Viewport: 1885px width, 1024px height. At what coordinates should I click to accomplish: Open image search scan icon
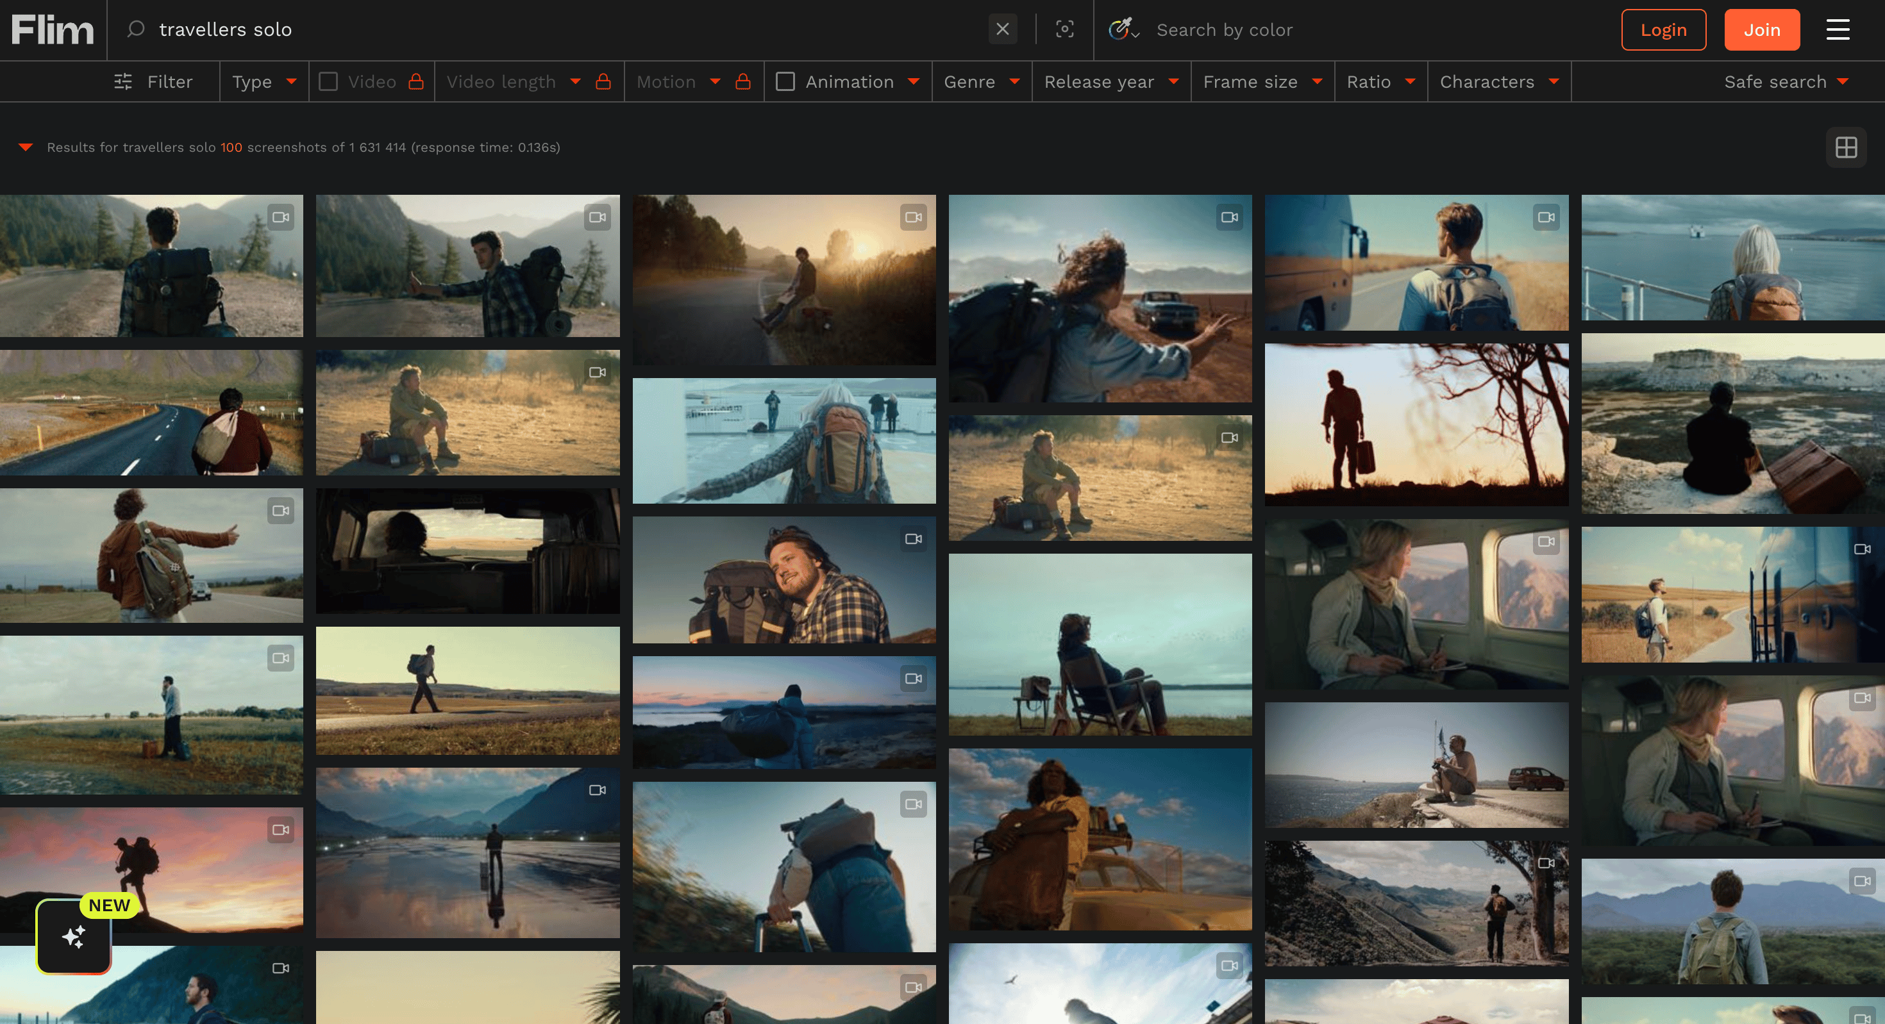point(1065,29)
